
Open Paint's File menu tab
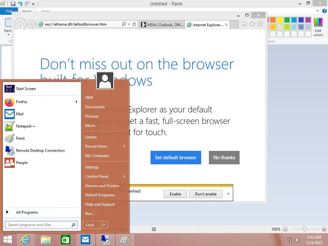tap(9, 11)
